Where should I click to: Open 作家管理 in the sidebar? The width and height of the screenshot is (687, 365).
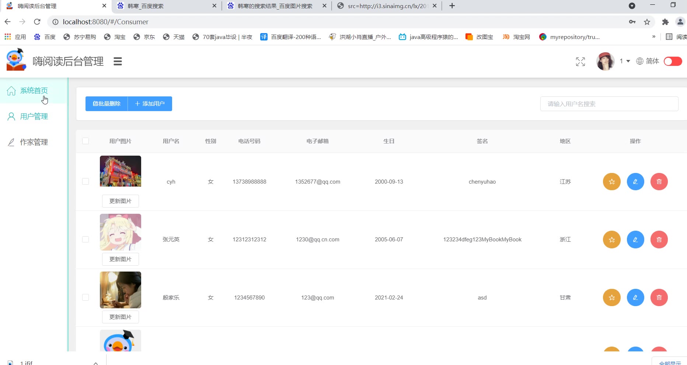(34, 142)
